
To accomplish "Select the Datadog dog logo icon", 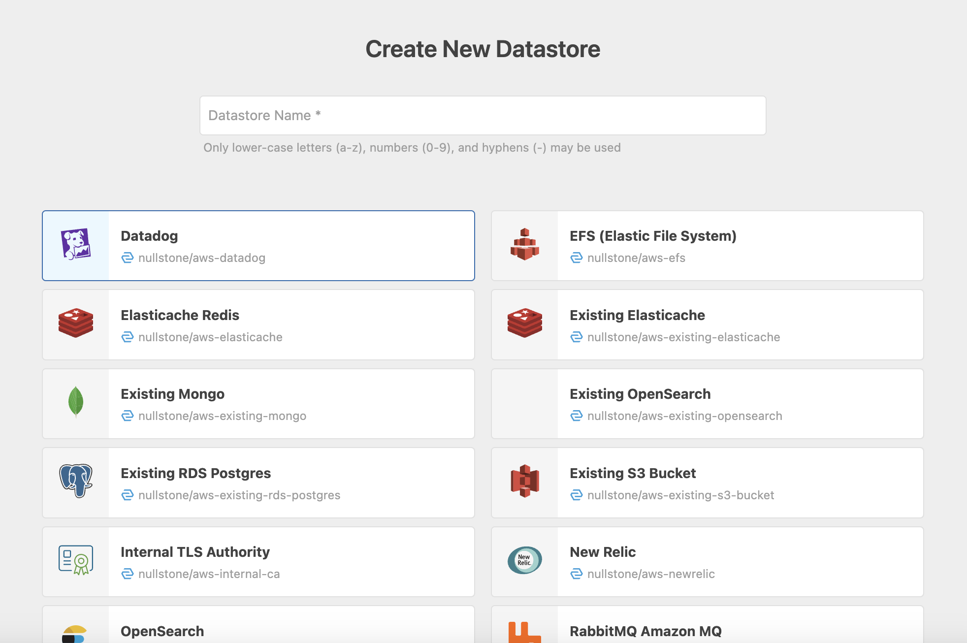I will coord(75,245).
